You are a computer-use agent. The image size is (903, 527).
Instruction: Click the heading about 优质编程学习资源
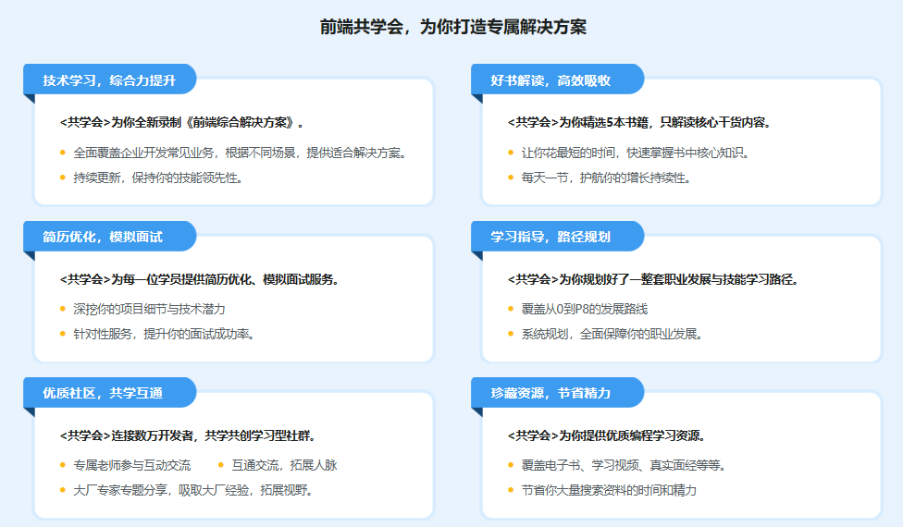605,435
